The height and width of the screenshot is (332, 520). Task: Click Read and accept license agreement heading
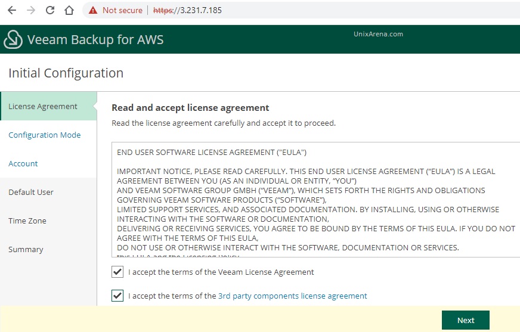point(190,108)
